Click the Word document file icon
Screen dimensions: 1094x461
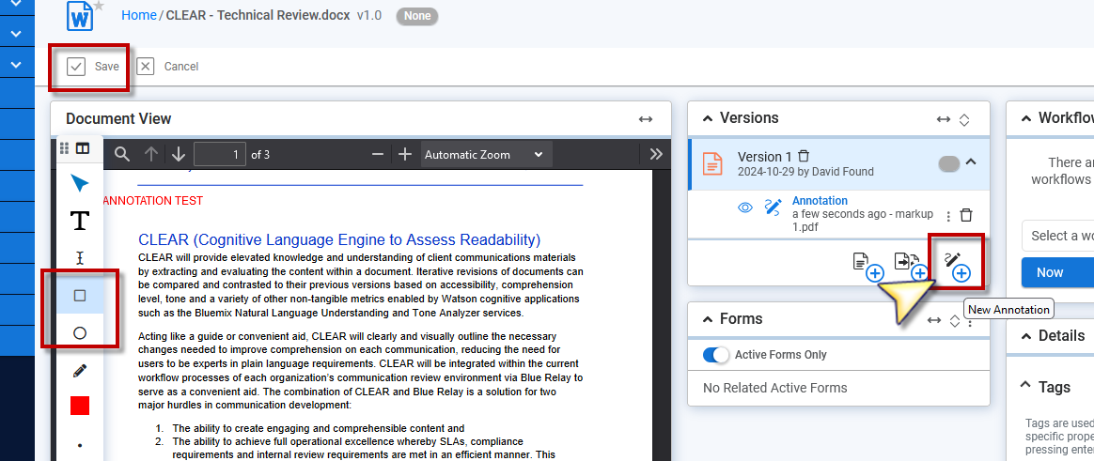click(x=80, y=17)
